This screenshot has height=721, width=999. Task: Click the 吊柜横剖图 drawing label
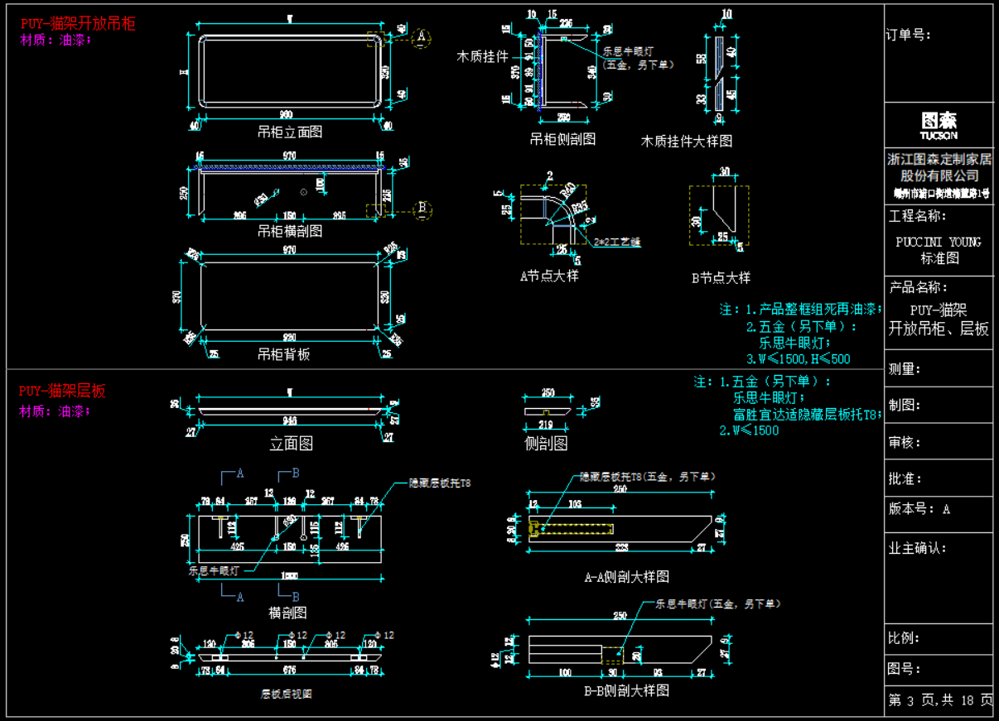click(x=289, y=231)
